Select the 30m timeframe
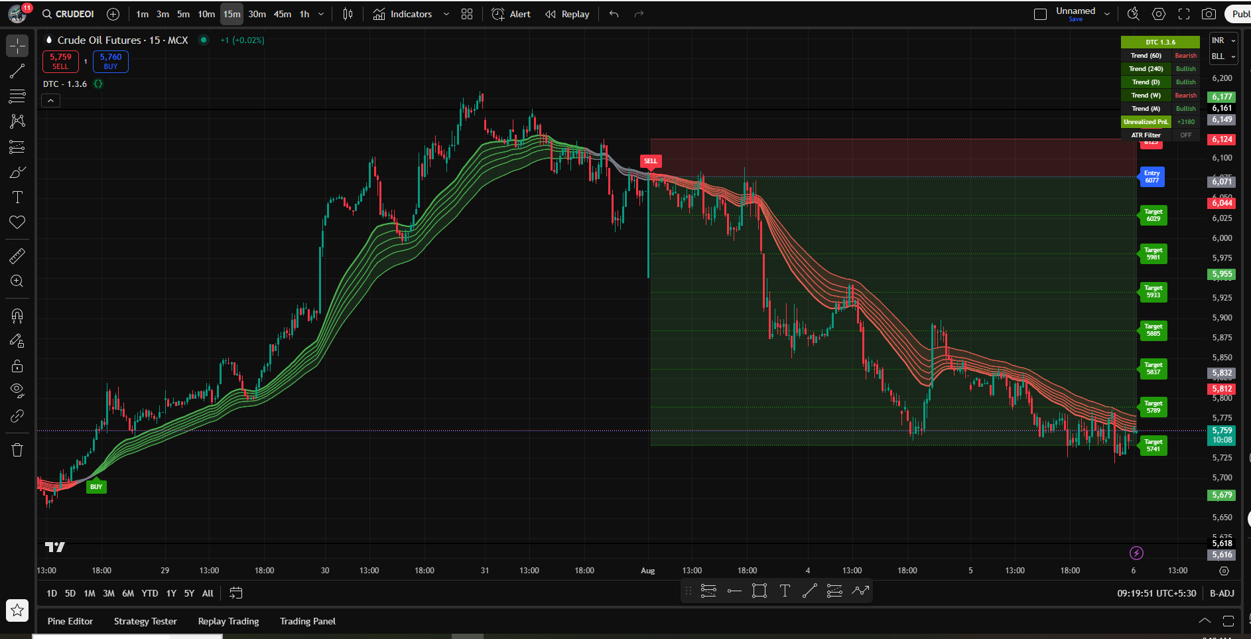 (x=257, y=14)
